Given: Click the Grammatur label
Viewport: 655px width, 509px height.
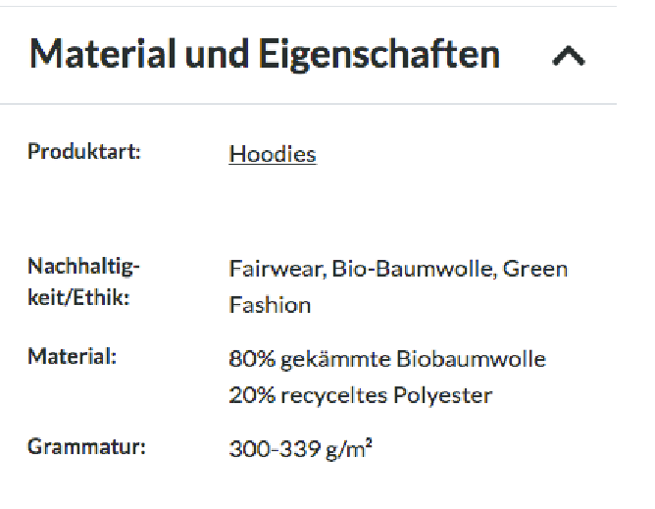Looking at the screenshot, I should point(86,448).
